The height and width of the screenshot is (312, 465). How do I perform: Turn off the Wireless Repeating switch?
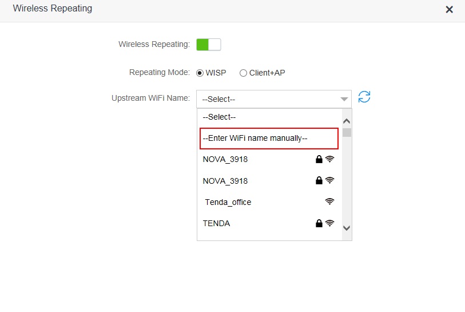pos(209,45)
